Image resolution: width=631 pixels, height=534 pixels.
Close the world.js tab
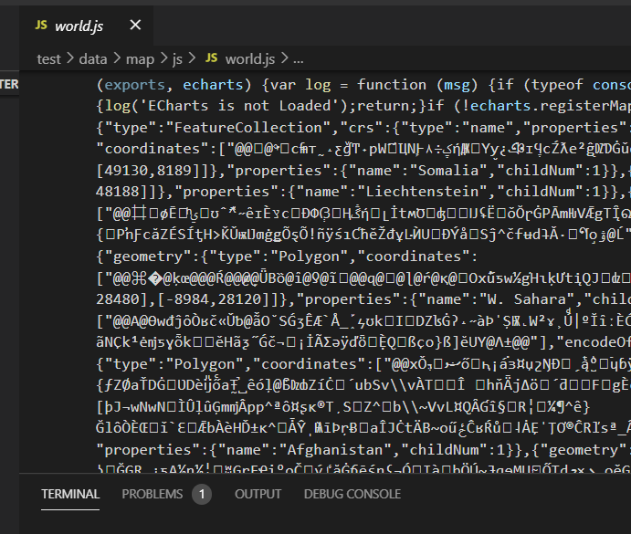click(136, 25)
